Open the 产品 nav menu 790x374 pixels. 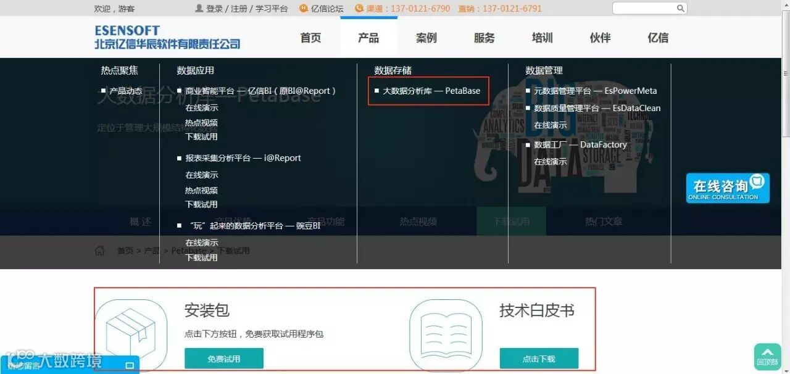point(368,38)
